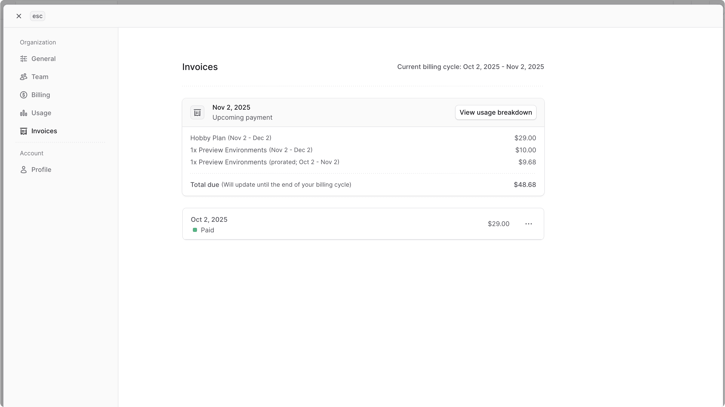Click the Team members icon

(x=23, y=77)
